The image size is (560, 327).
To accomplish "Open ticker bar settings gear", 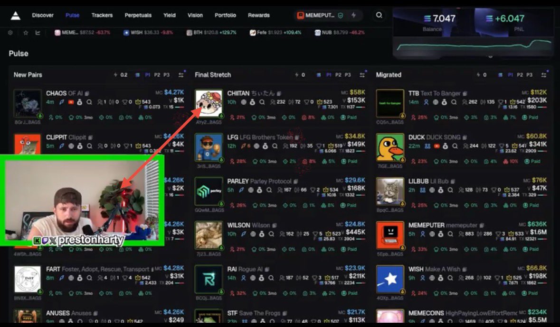I will (x=10, y=32).
